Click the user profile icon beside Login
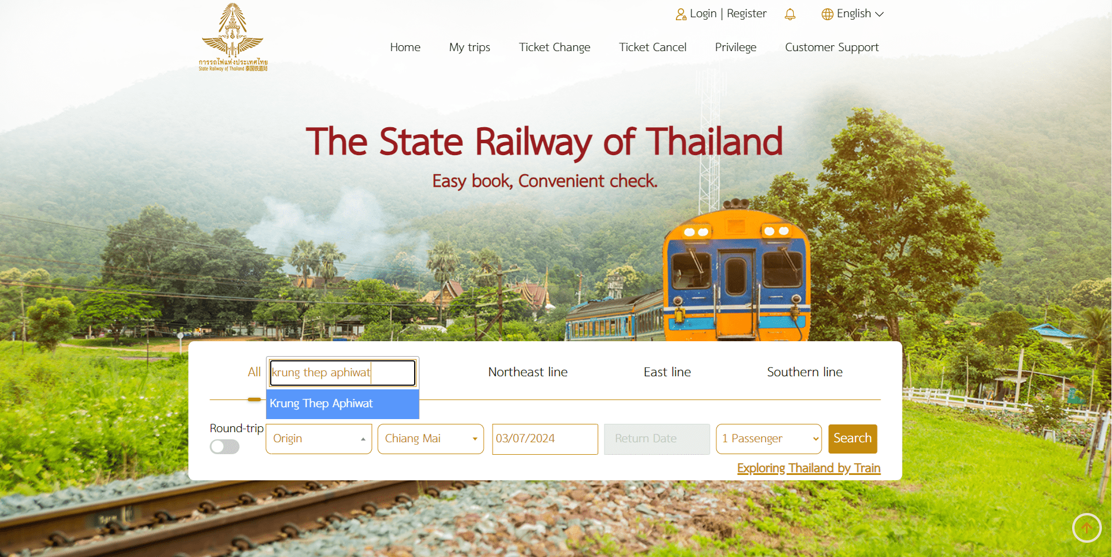 point(681,14)
